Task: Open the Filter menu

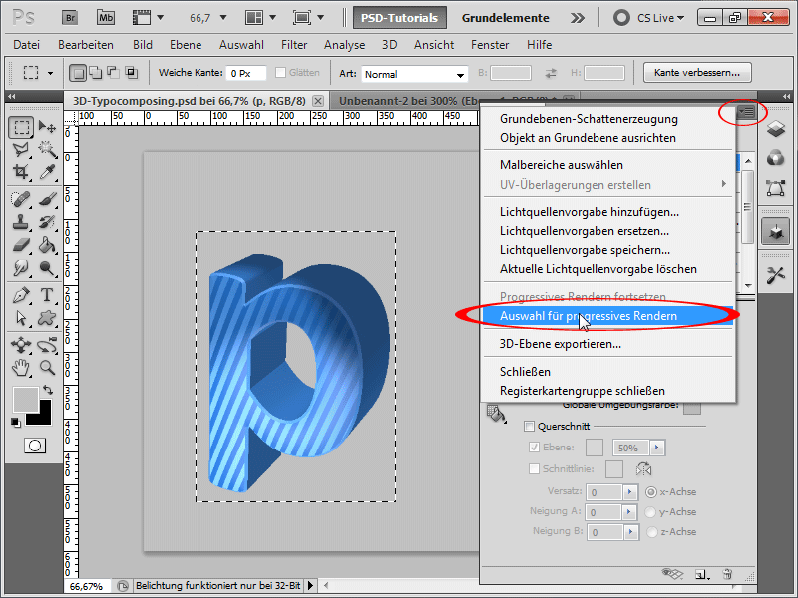Action: pos(294,45)
